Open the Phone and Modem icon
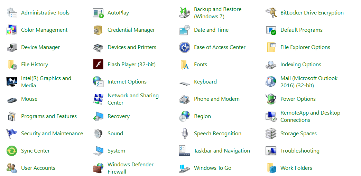 click(185, 99)
